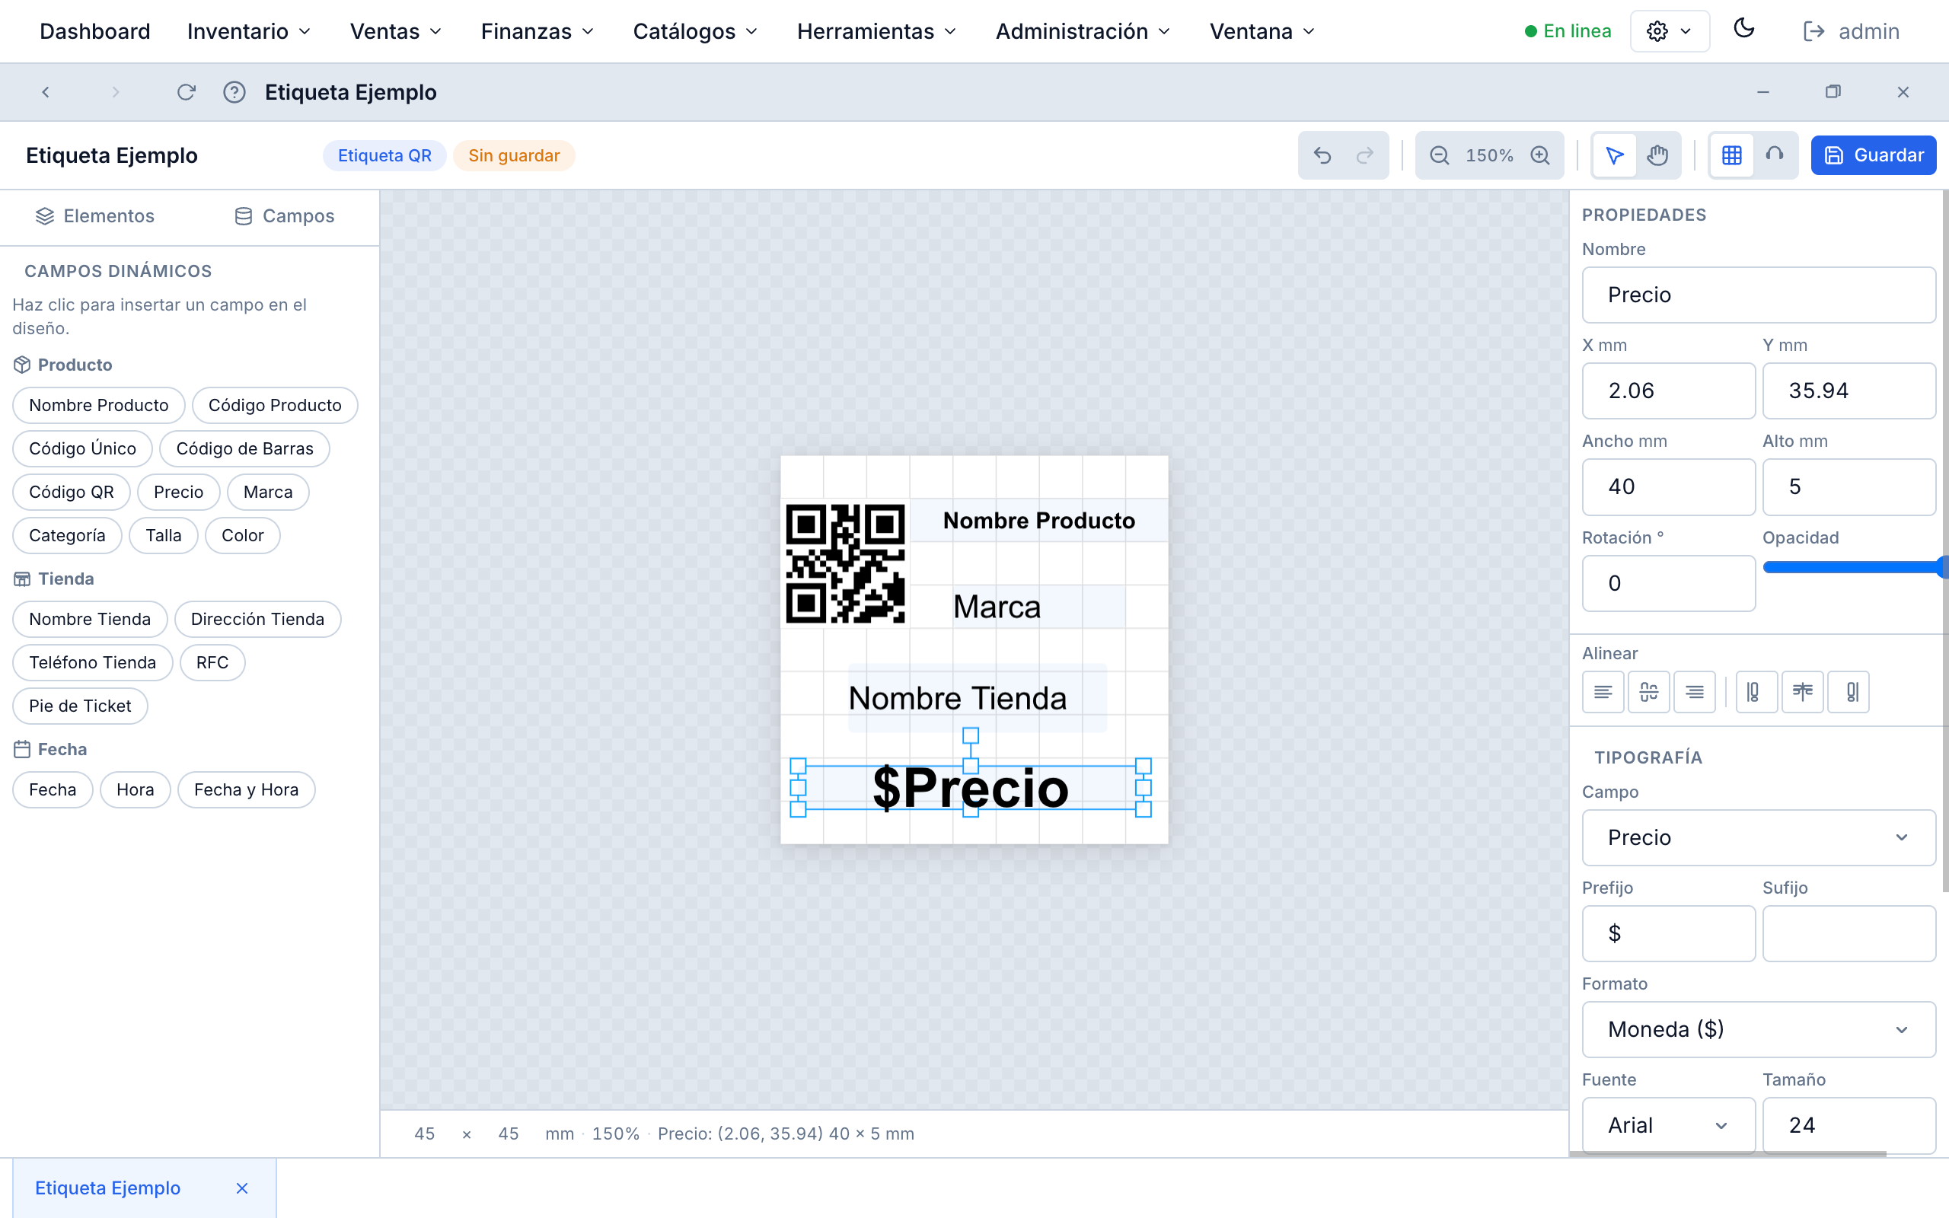This screenshot has height=1218, width=1949.
Task: Zoom in on the label canvas
Action: click(1541, 155)
